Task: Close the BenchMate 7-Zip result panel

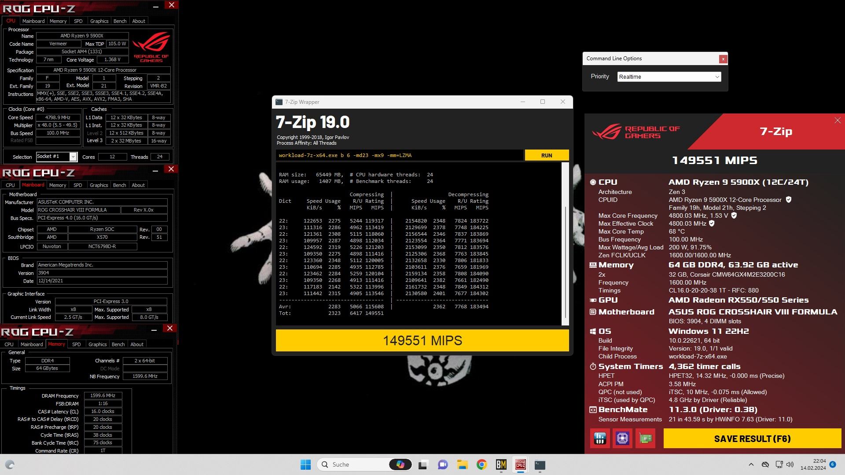Action: [837, 121]
